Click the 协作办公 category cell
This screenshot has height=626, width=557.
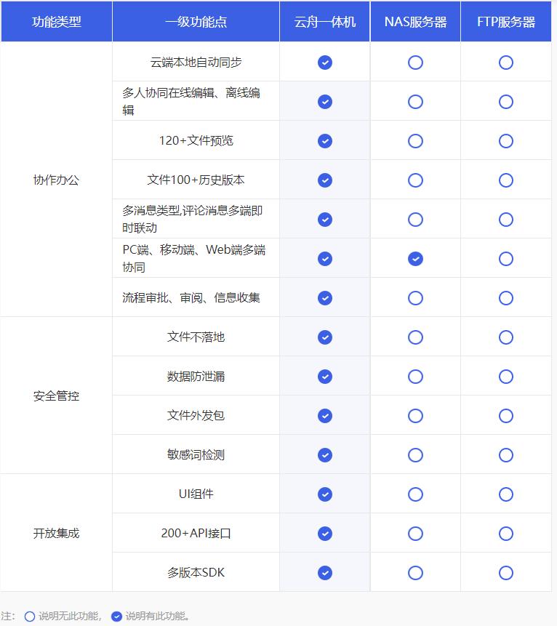[x=57, y=180]
